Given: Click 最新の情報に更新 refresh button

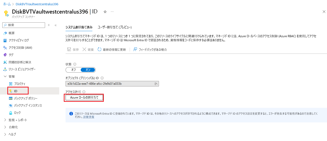Looking at the screenshot, I should click(x=112, y=50).
